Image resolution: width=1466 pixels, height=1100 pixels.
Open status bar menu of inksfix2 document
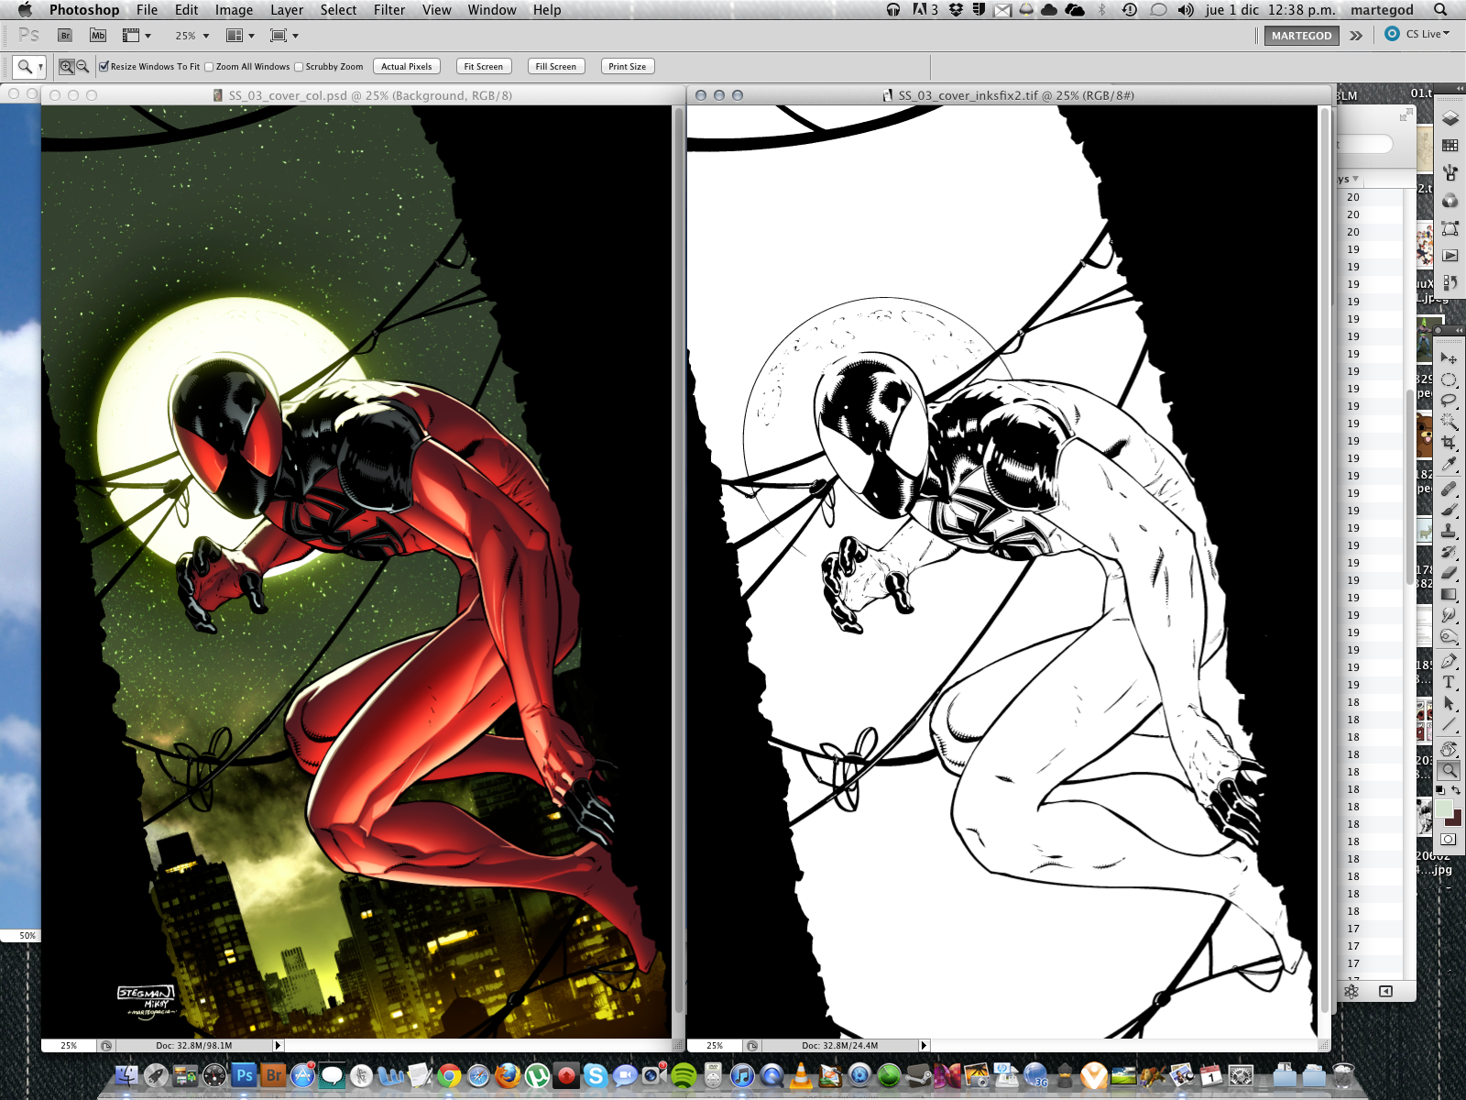pyautogui.click(x=924, y=1045)
